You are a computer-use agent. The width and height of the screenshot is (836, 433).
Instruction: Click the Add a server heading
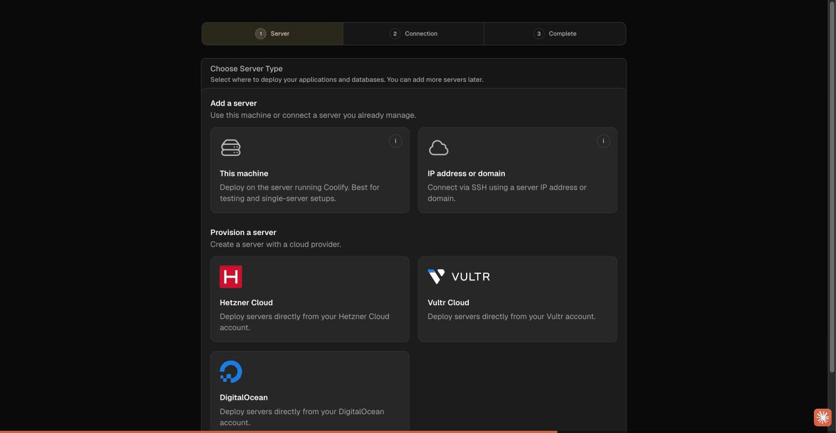click(x=233, y=103)
